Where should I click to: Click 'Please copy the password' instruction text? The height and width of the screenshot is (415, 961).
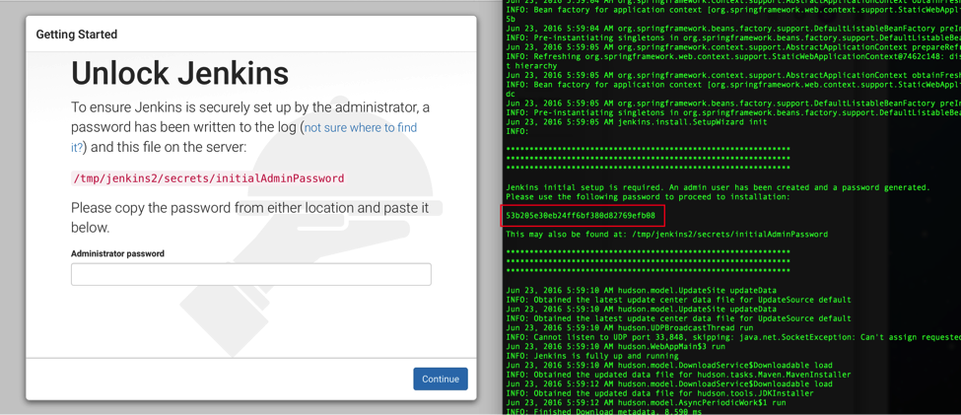coord(249,218)
